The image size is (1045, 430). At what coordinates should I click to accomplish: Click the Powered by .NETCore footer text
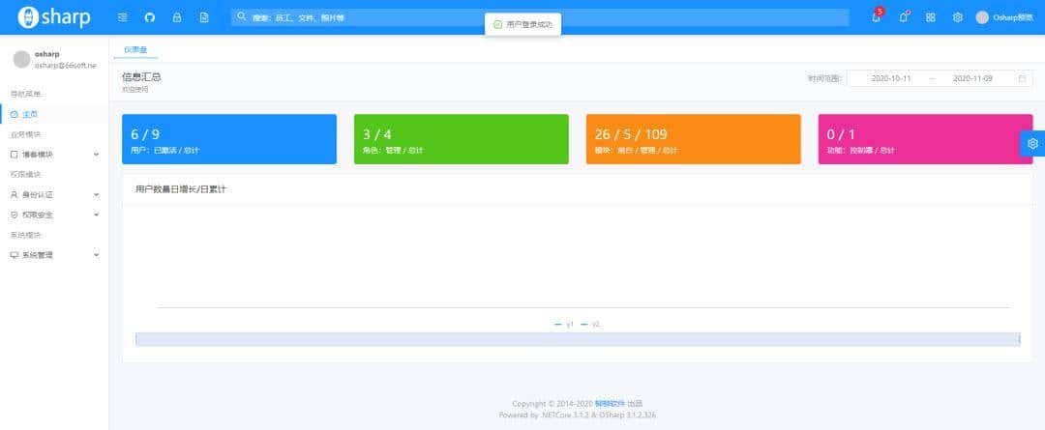[577, 415]
